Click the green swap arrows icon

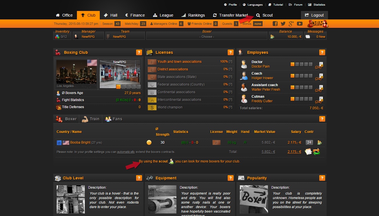tap(316, 152)
